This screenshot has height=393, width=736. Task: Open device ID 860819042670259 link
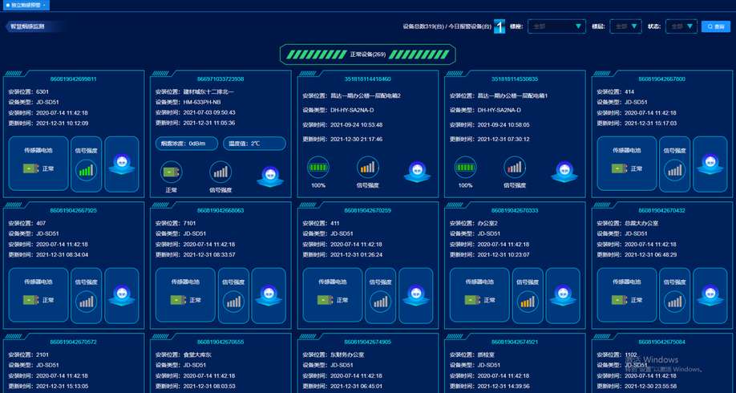point(367,210)
